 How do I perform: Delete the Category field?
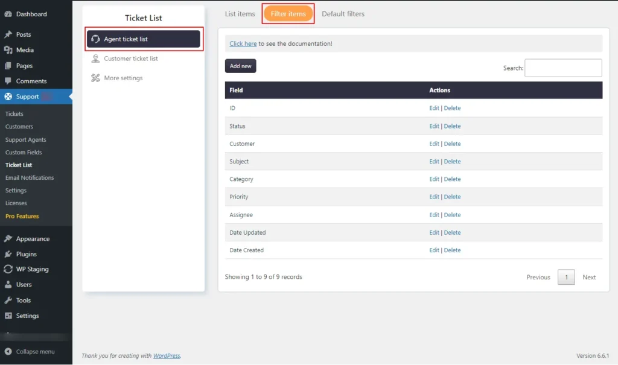coord(454,179)
